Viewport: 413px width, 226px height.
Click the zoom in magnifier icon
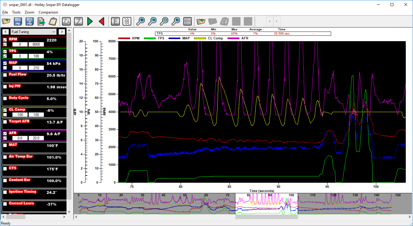click(x=141, y=21)
